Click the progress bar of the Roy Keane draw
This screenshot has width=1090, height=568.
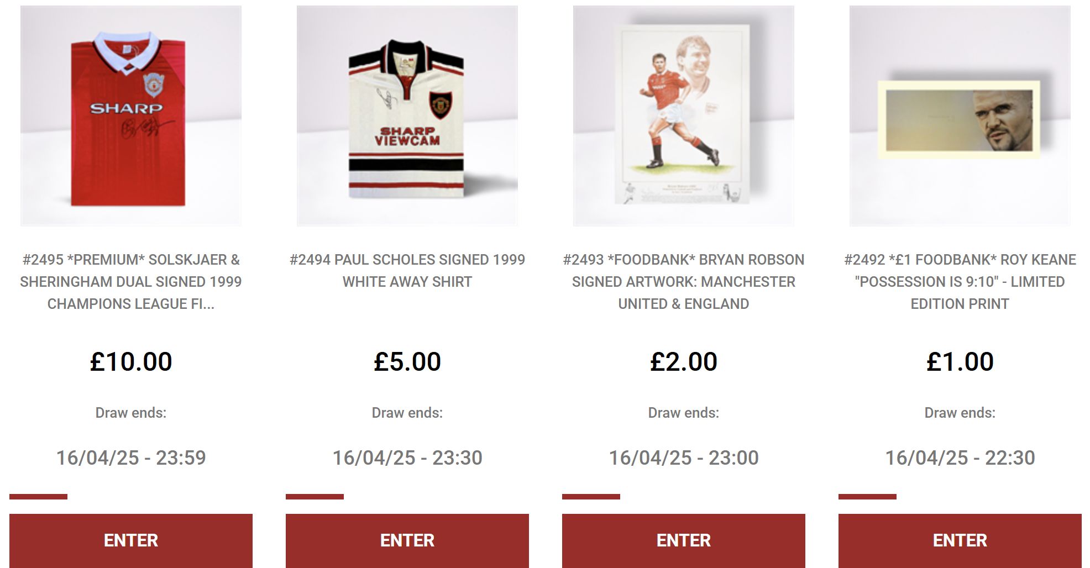(867, 497)
